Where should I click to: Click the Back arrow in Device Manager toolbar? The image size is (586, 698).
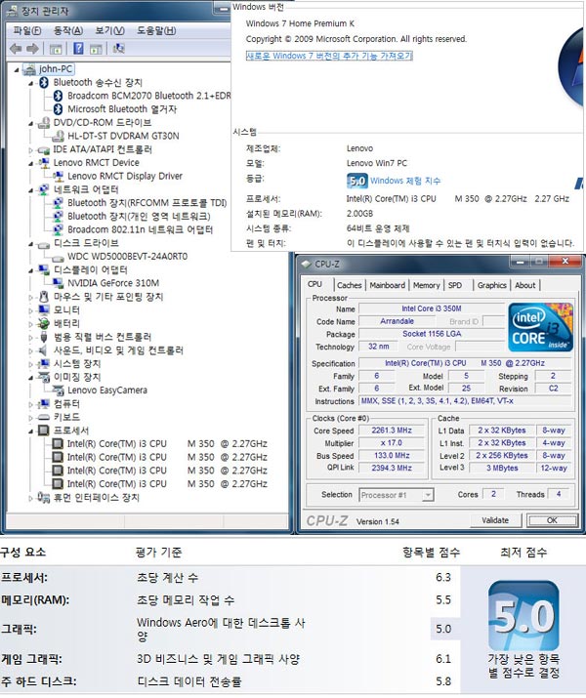(x=15, y=48)
